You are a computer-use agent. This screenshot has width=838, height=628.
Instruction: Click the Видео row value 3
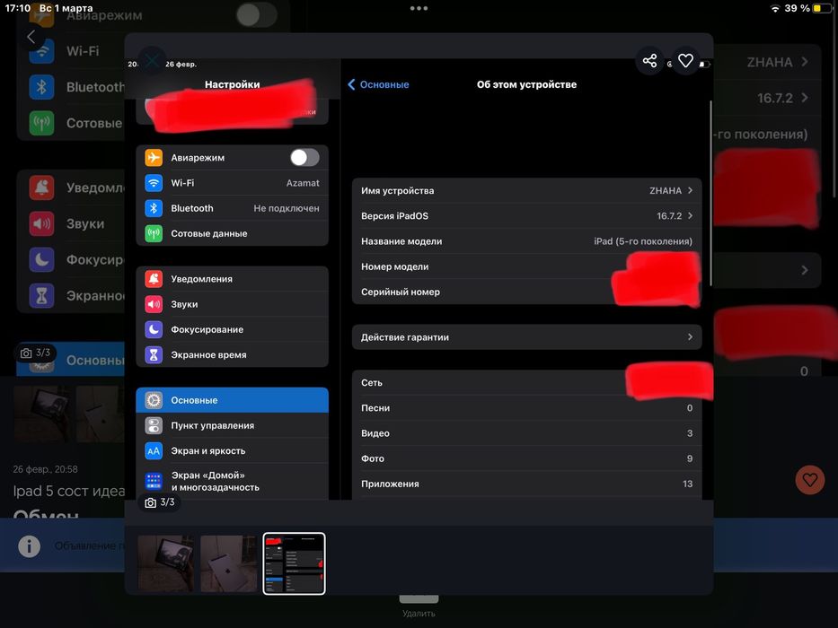(690, 433)
